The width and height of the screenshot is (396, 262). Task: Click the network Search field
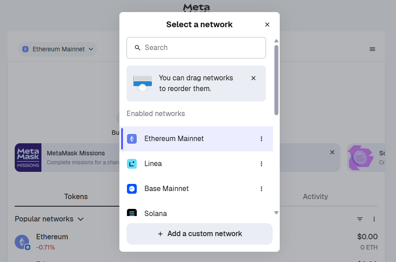(196, 48)
